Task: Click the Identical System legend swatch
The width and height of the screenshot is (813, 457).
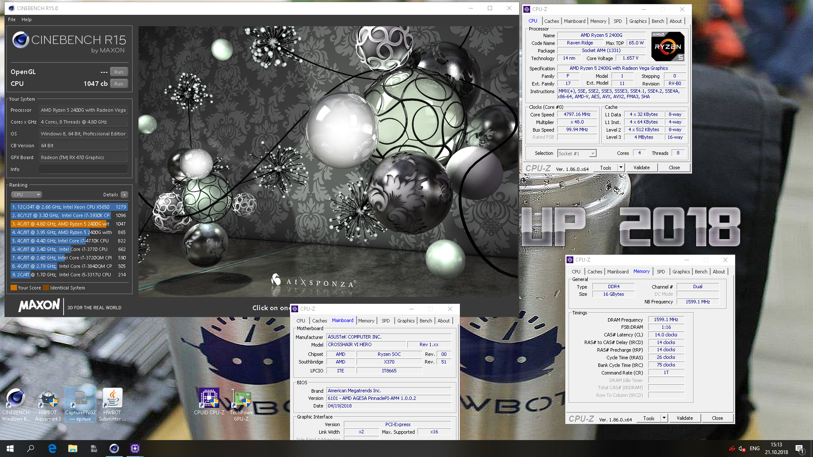Action: coord(46,288)
